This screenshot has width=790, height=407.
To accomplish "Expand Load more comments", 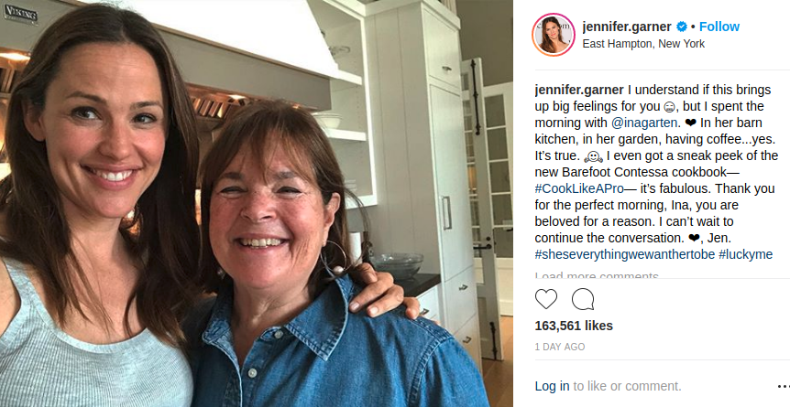I will point(597,275).
